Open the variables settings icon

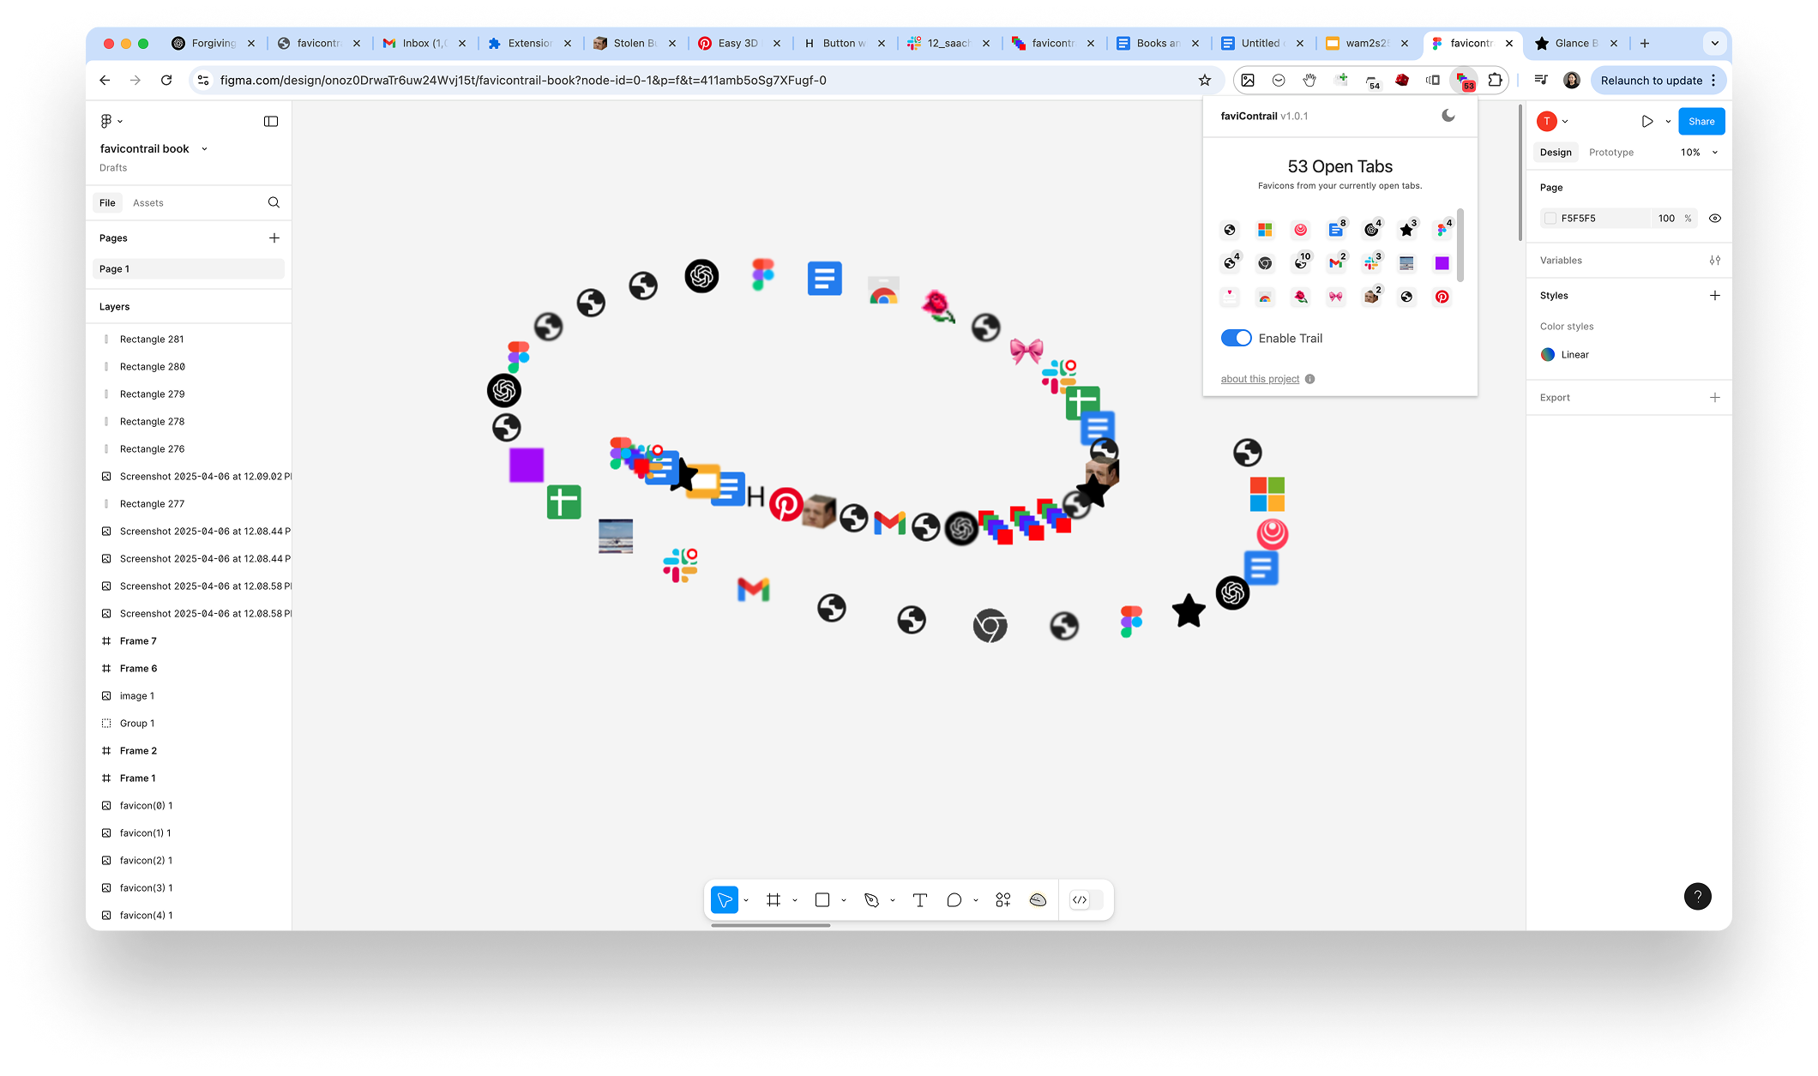(x=1714, y=261)
